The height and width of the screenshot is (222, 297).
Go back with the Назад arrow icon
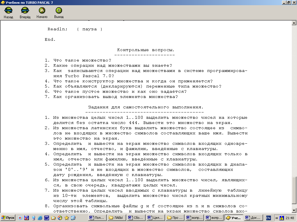click(8, 10)
